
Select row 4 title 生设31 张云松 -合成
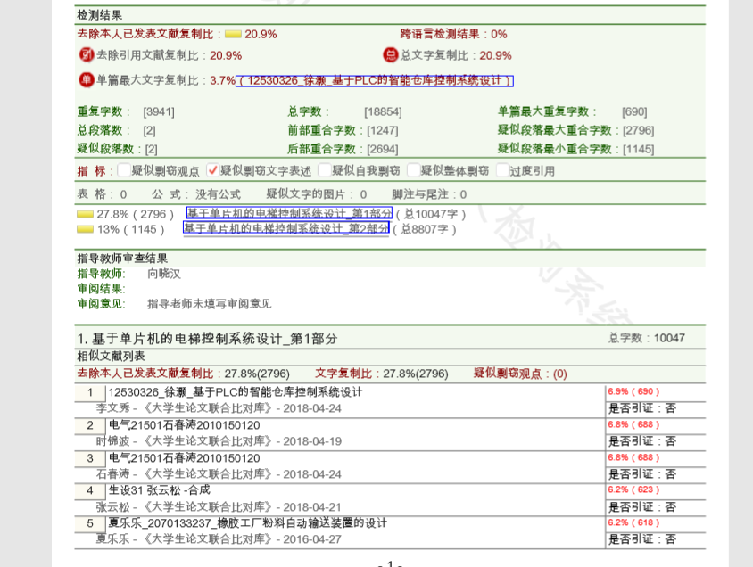click(160, 490)
